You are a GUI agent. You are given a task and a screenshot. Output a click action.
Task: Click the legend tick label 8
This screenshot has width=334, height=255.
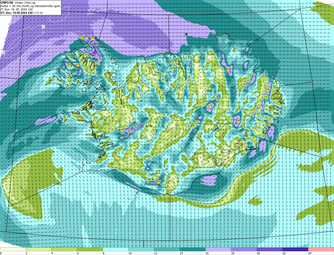point(103,253)
